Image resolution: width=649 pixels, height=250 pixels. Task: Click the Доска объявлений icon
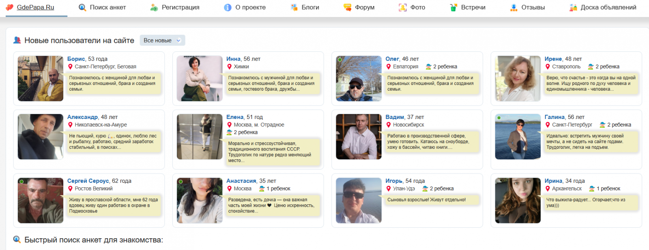pos(573,7)
